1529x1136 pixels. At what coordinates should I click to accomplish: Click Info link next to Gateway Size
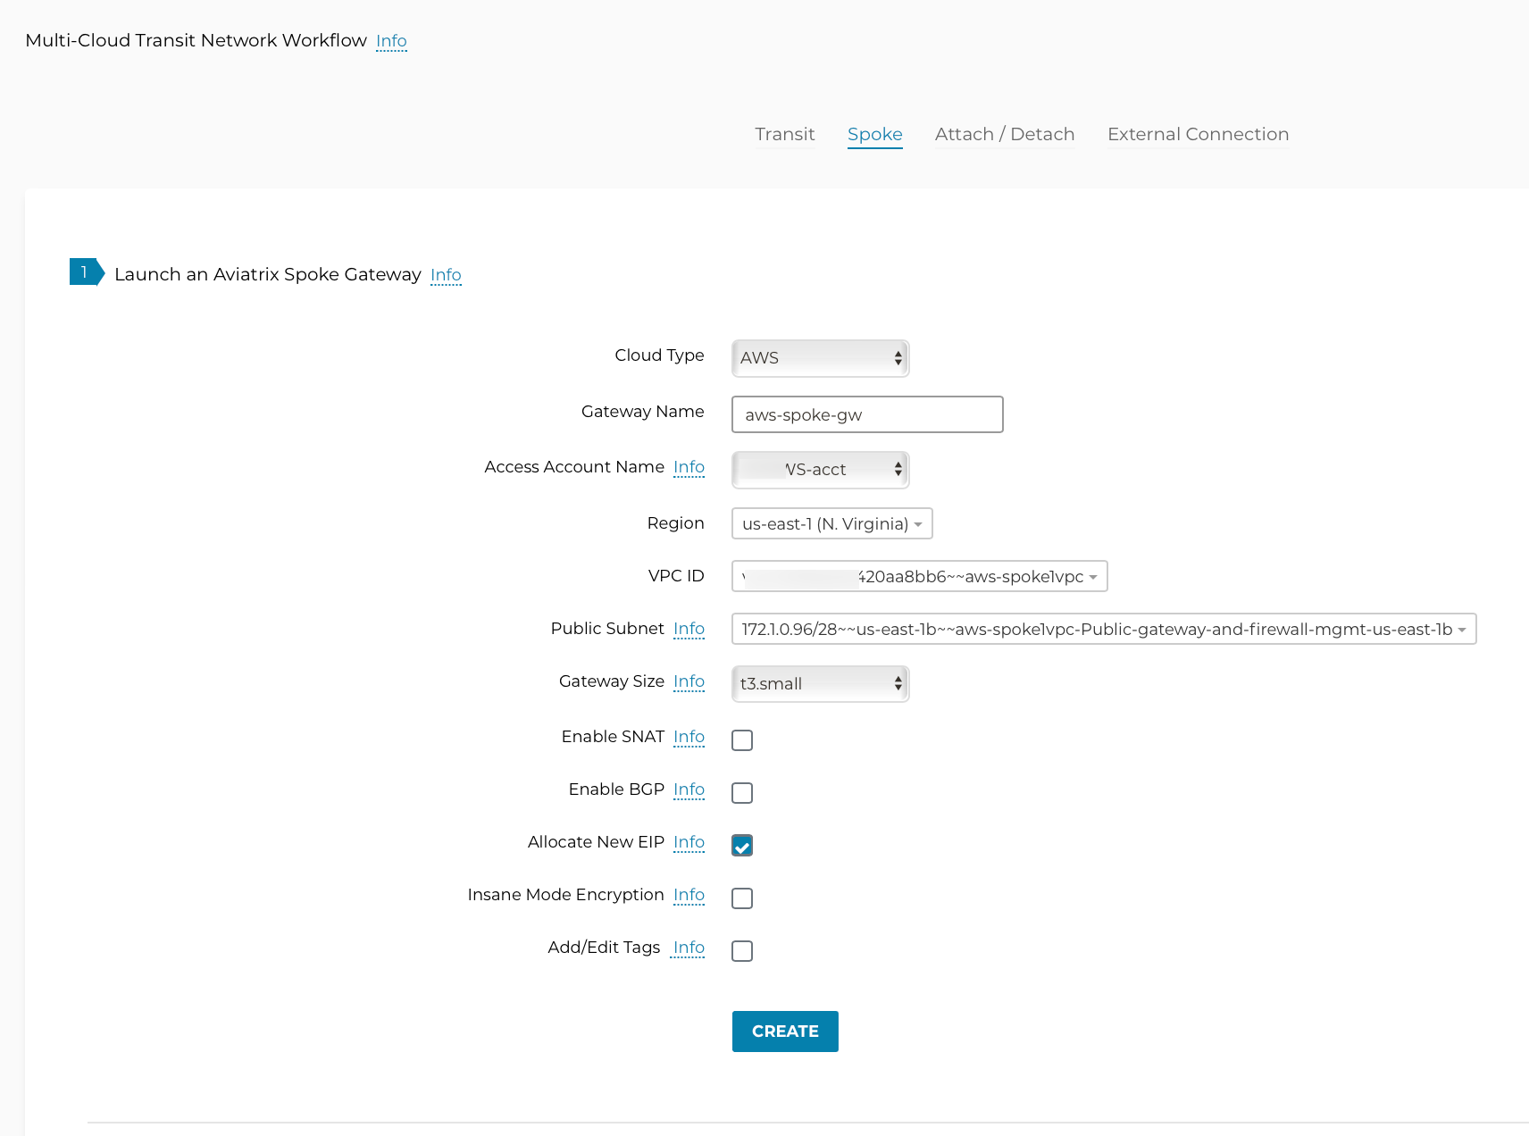tap(689, 681)
